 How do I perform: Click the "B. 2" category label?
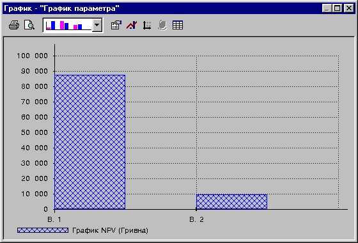point(197,219)
